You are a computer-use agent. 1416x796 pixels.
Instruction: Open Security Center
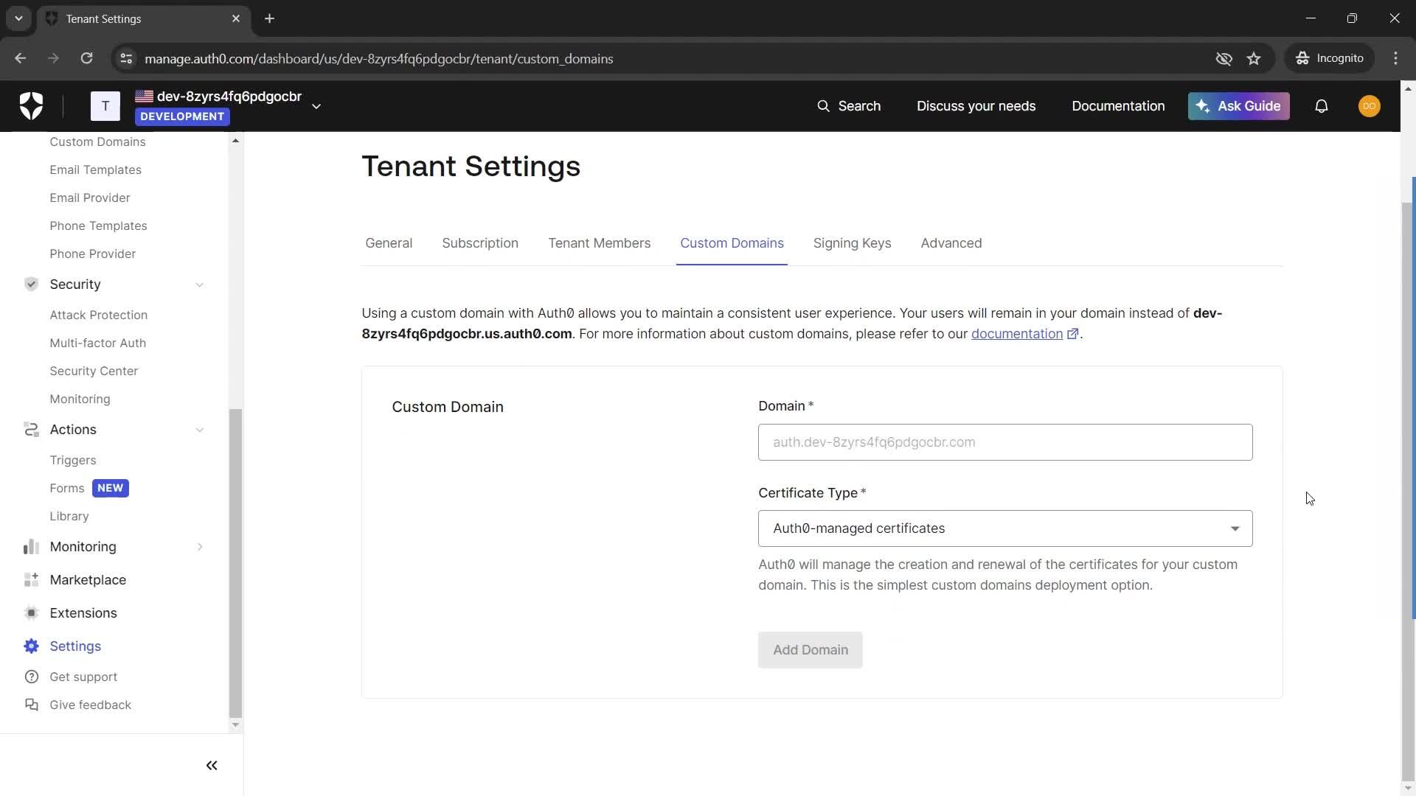point(94,371)
